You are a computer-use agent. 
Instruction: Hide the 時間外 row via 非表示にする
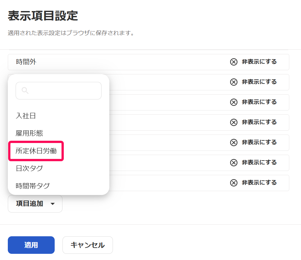pos(253,62)
